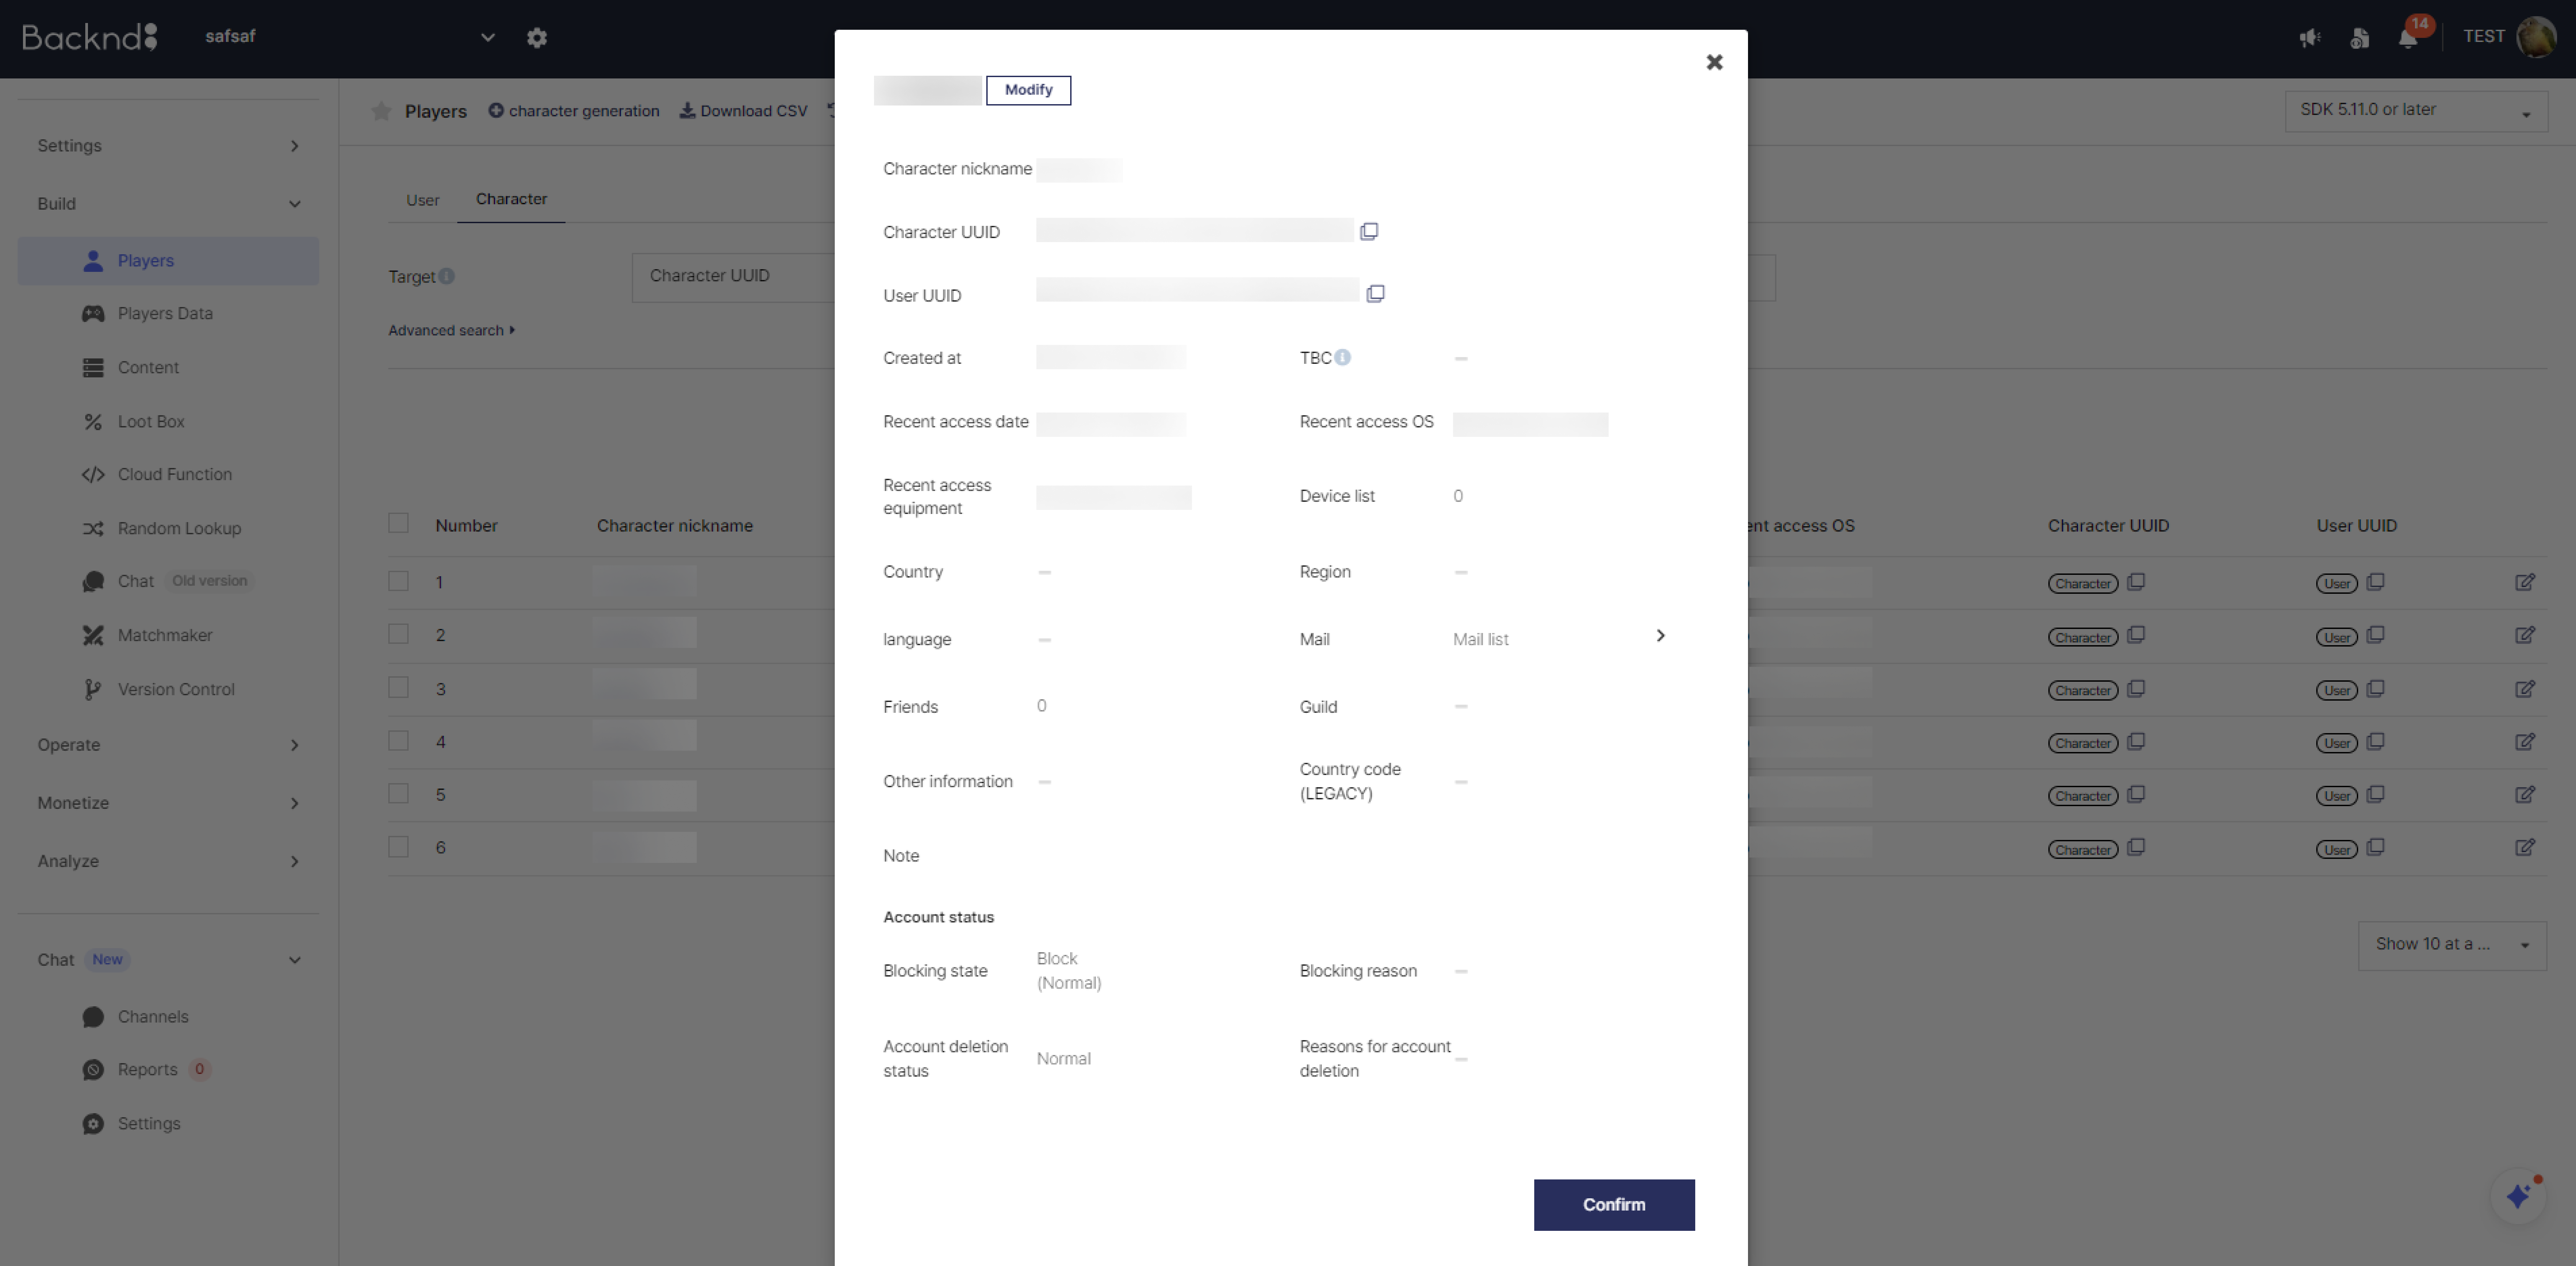Check the checkbox for row 6
2576x1266 pixels.
point(398,847)
